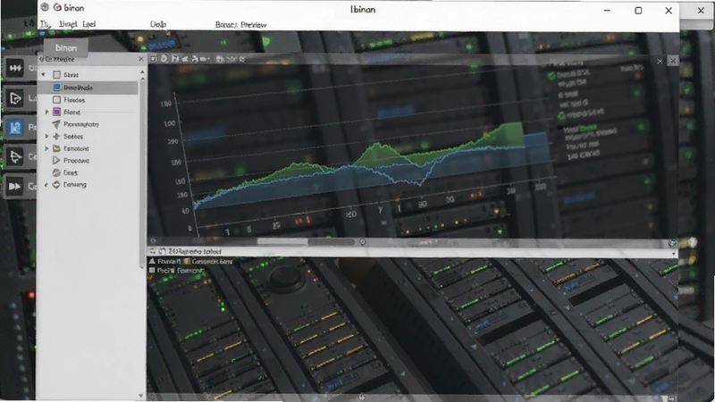Screen dimensions: 715x402
Task: Click the tree panel's scroll-down arrow
Action: (x=141, y=396)
